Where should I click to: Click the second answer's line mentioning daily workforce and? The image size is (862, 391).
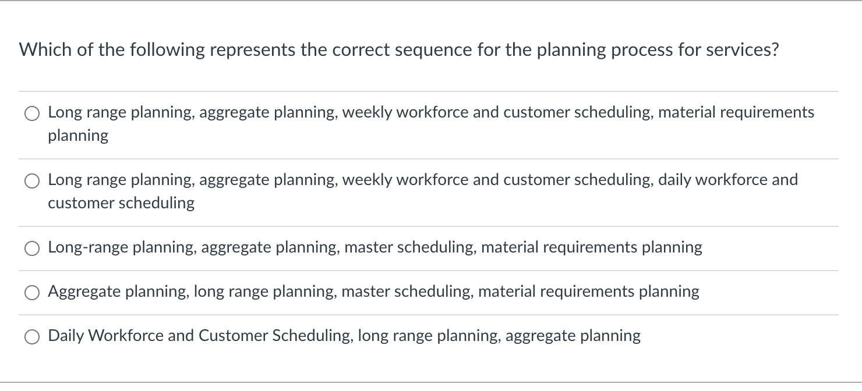click(423, 180)
